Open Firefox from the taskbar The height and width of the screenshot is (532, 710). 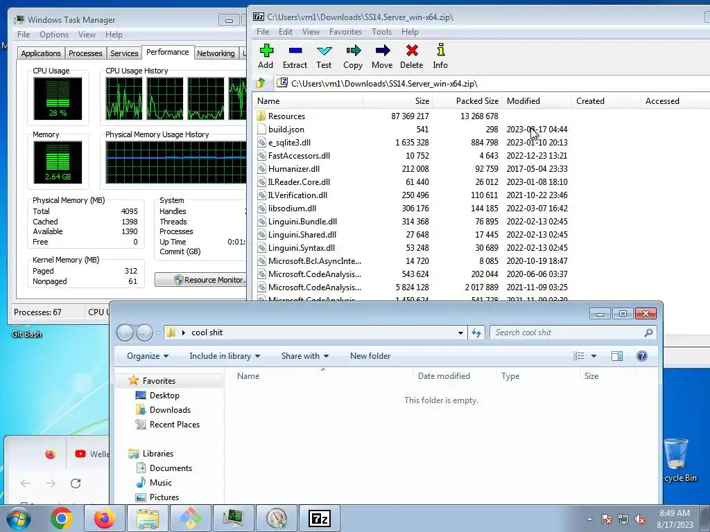pos(104,518)
